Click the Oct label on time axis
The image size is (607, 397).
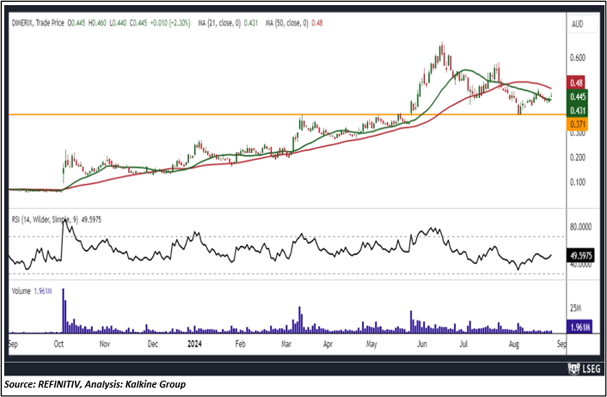click(59, 344)
